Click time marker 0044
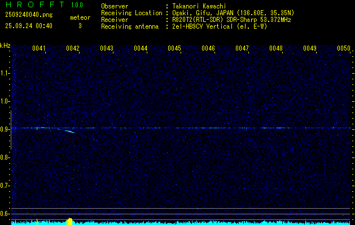 point(141,48)
